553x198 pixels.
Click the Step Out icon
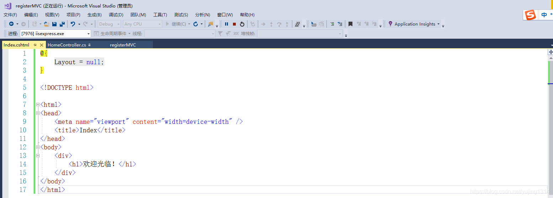tap(287, 24)
